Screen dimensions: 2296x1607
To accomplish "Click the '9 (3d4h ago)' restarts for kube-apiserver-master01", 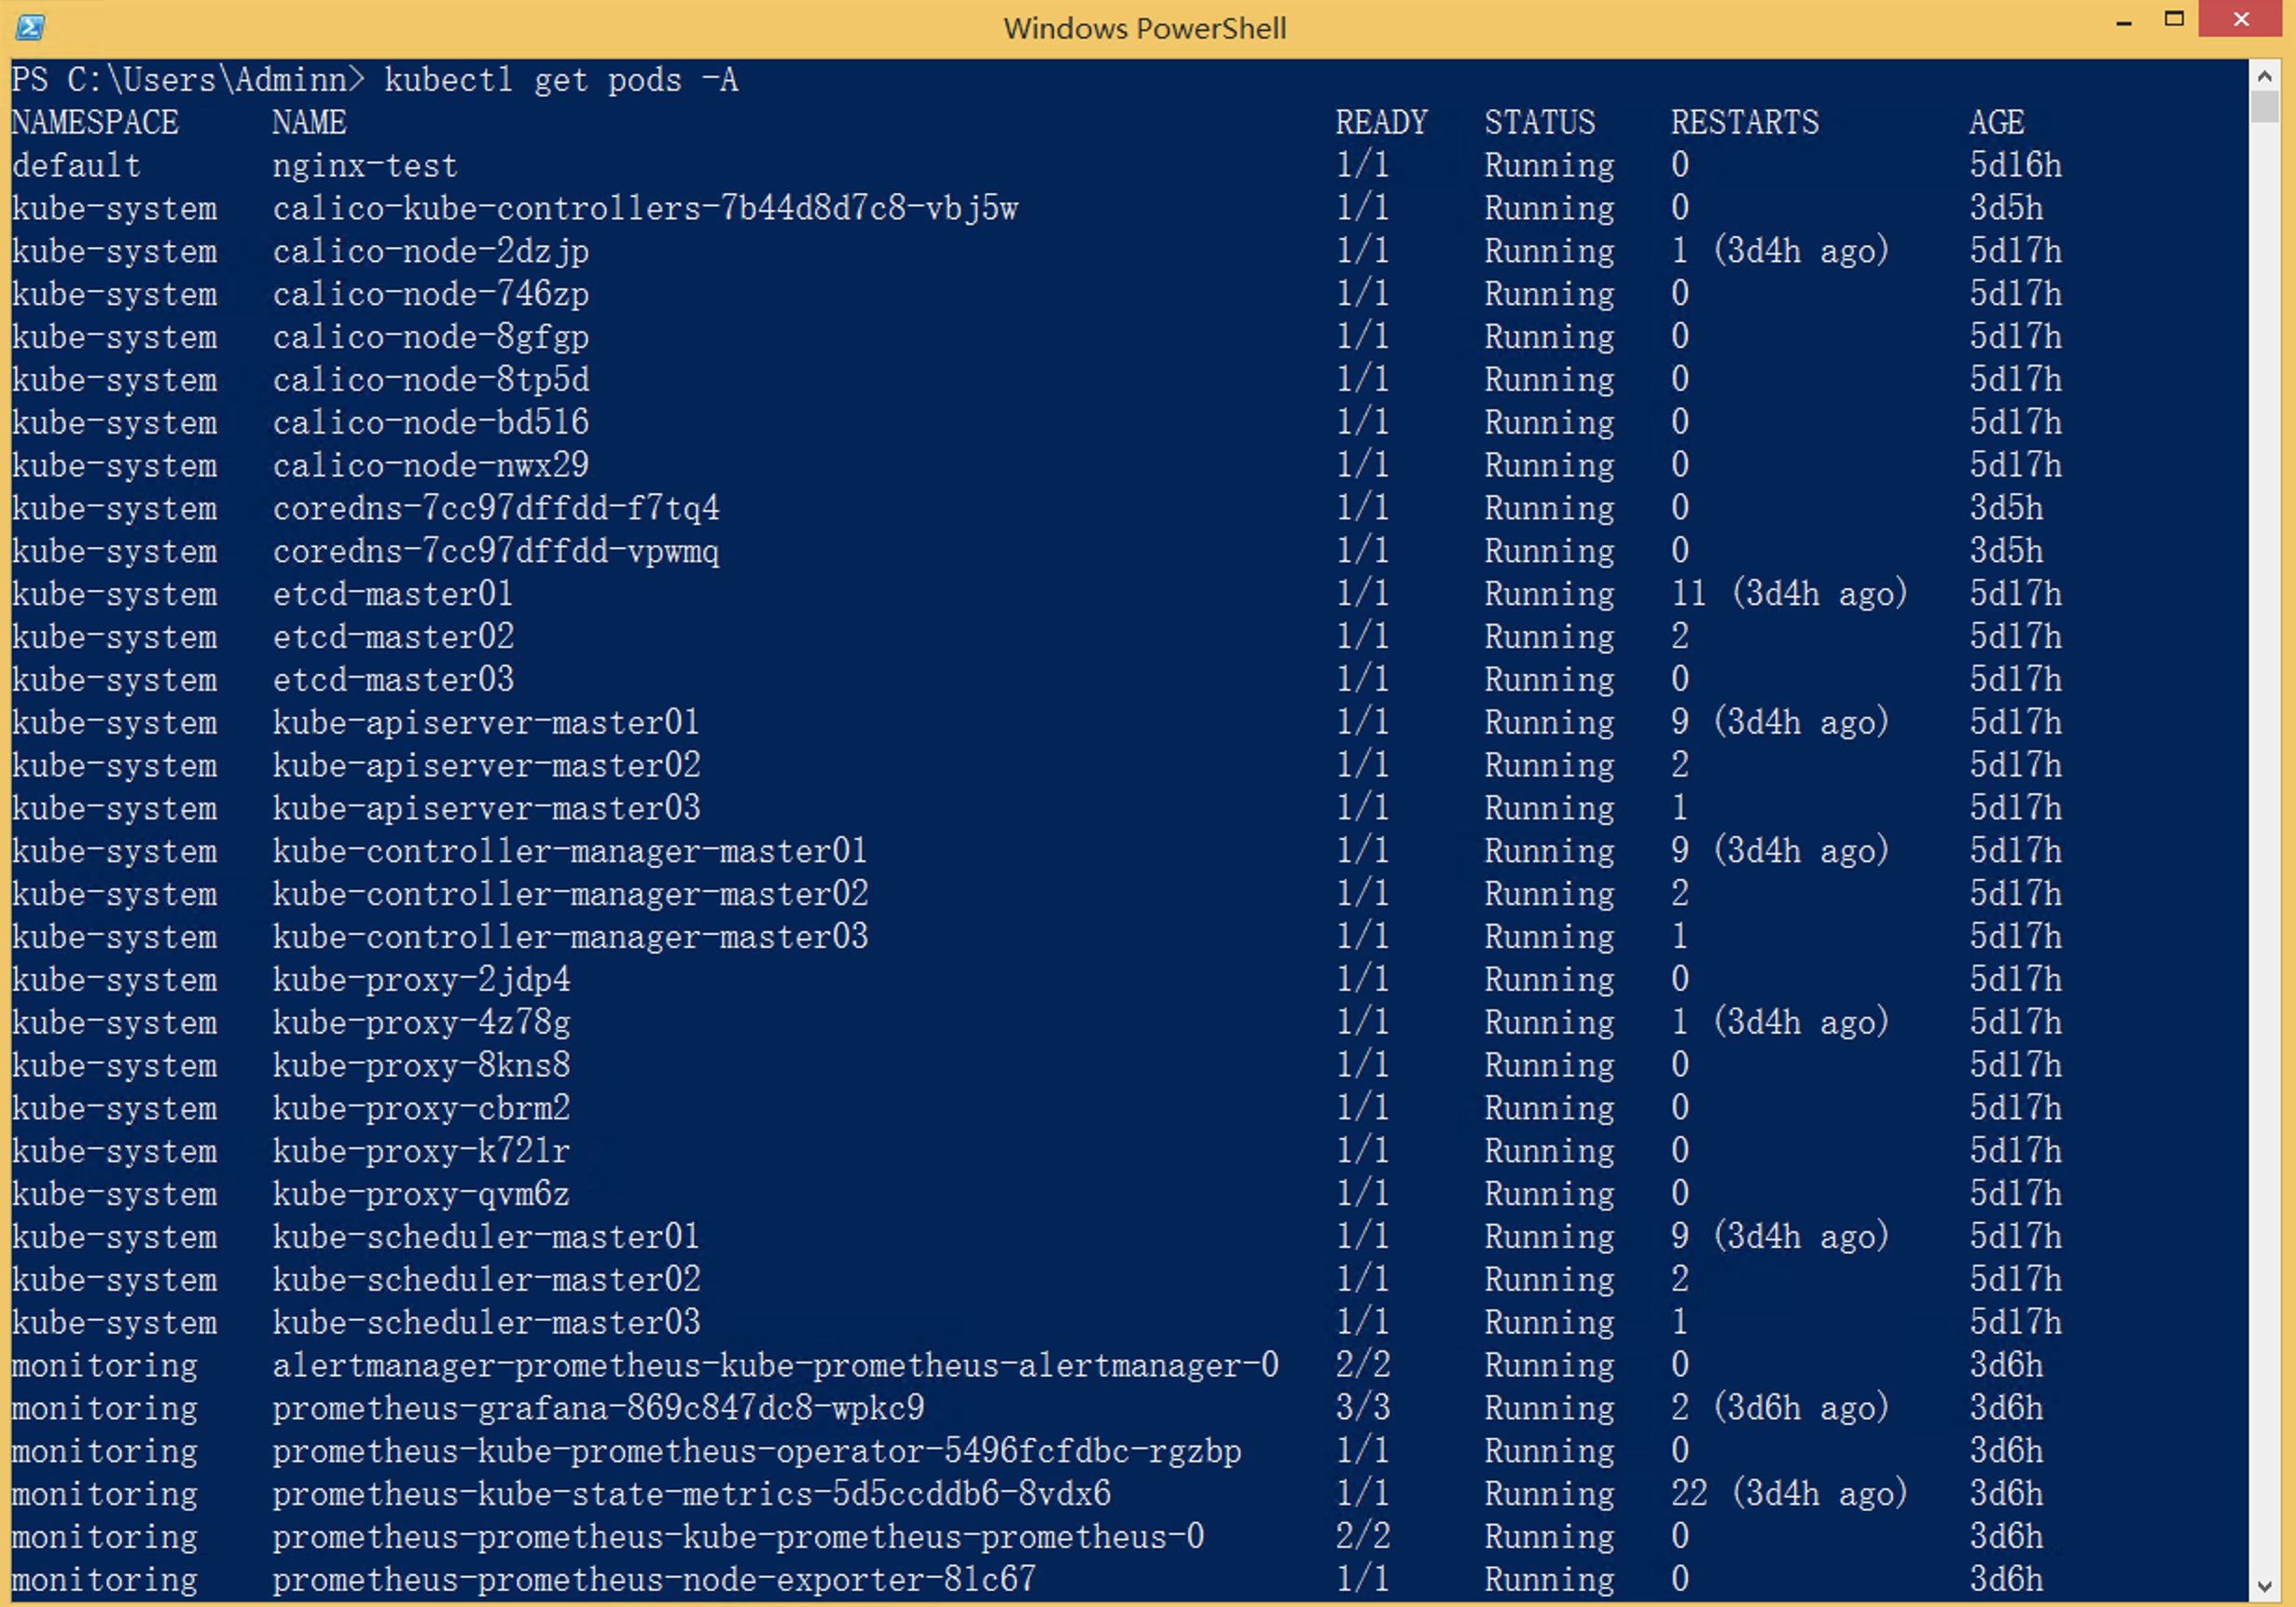I will [x=1780, y=722].
